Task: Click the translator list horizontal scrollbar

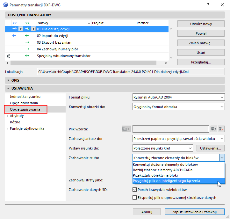Action: 83,63
